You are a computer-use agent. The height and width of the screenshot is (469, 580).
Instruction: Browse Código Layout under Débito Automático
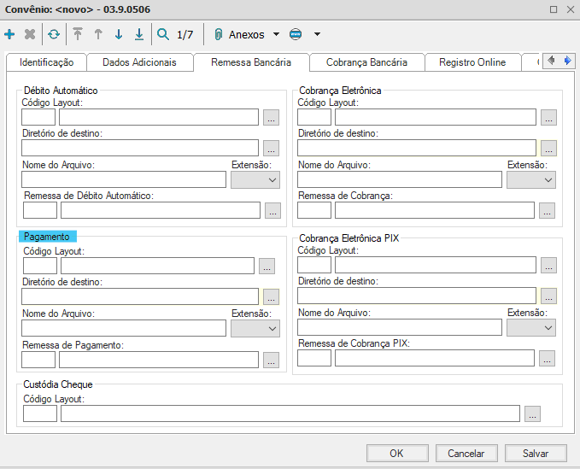point(271,118)
